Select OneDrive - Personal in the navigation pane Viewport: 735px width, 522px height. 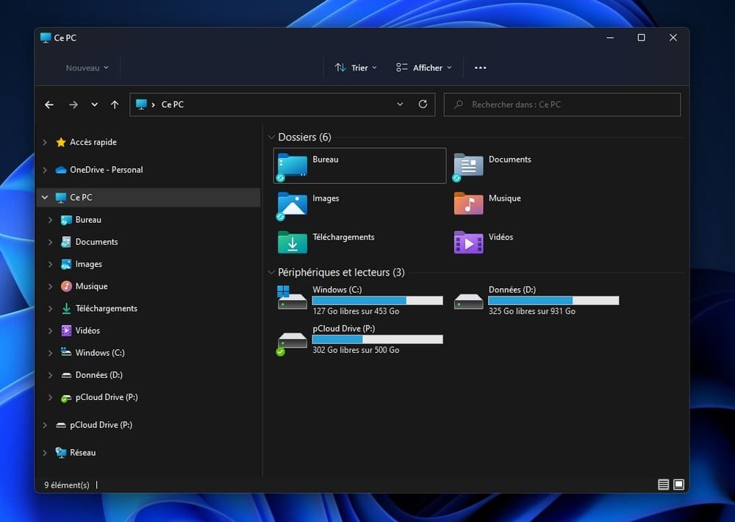coord(107,170)
